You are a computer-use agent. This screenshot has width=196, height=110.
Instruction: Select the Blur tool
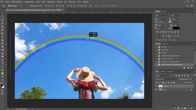[x=2, y=53]
